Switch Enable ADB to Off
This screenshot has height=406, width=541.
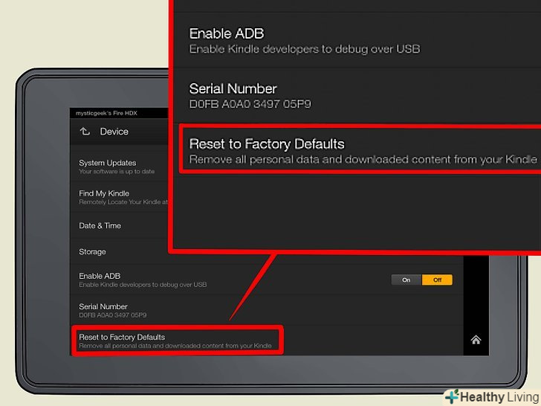437,280
